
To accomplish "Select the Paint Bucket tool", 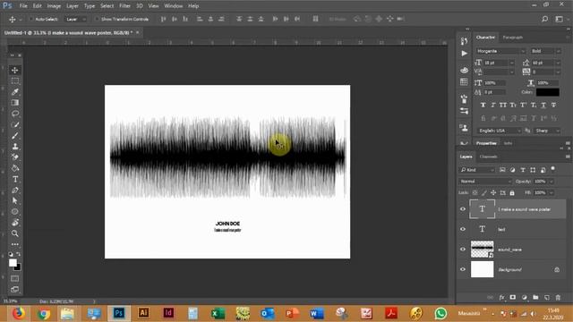I will pos(15,168).
